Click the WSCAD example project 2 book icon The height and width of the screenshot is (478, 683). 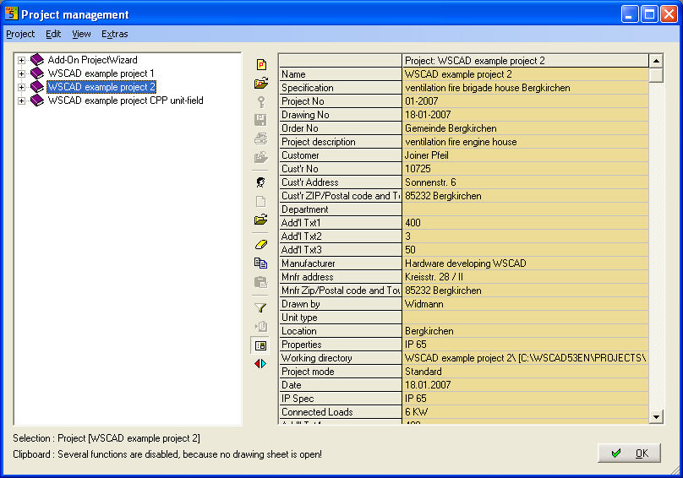37,87
